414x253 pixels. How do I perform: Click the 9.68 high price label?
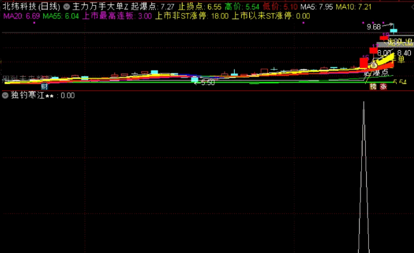[373, 27]
